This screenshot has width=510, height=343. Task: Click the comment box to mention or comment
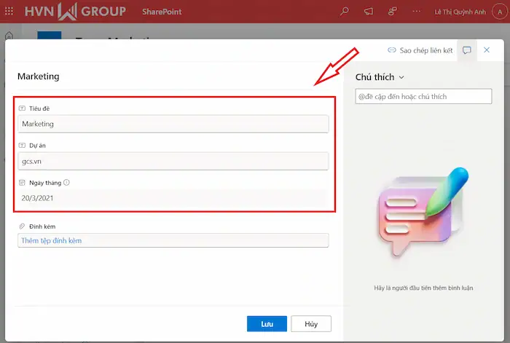point(423,96)
